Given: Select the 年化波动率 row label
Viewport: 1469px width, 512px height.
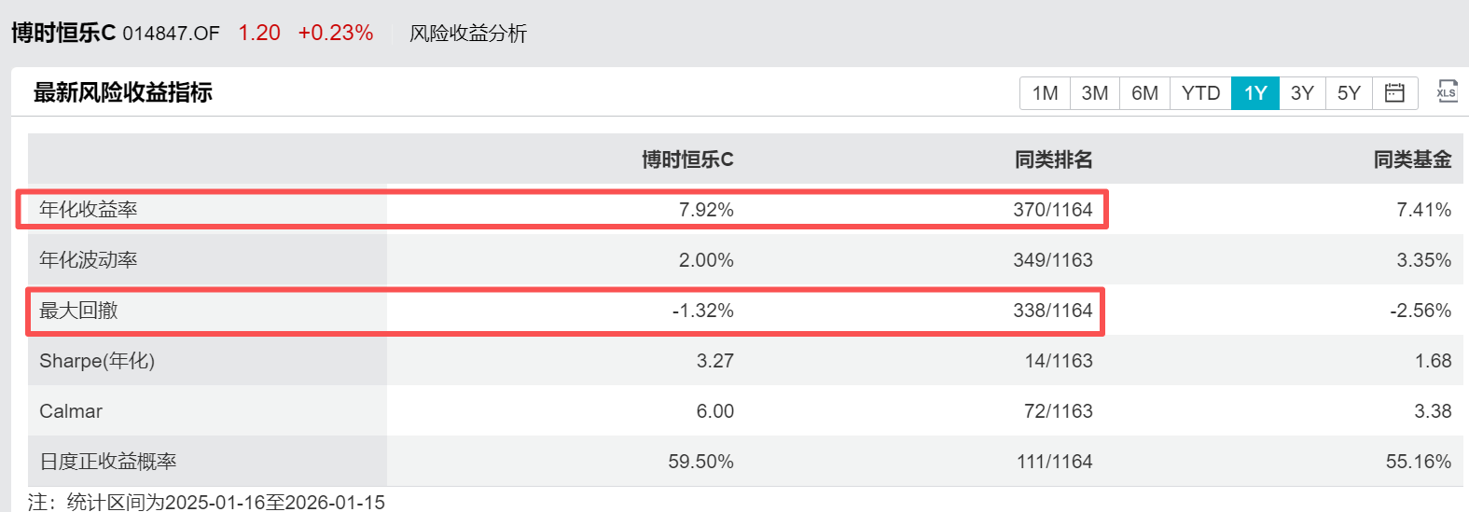Looking at the screenshot, I should coord(89,260).
